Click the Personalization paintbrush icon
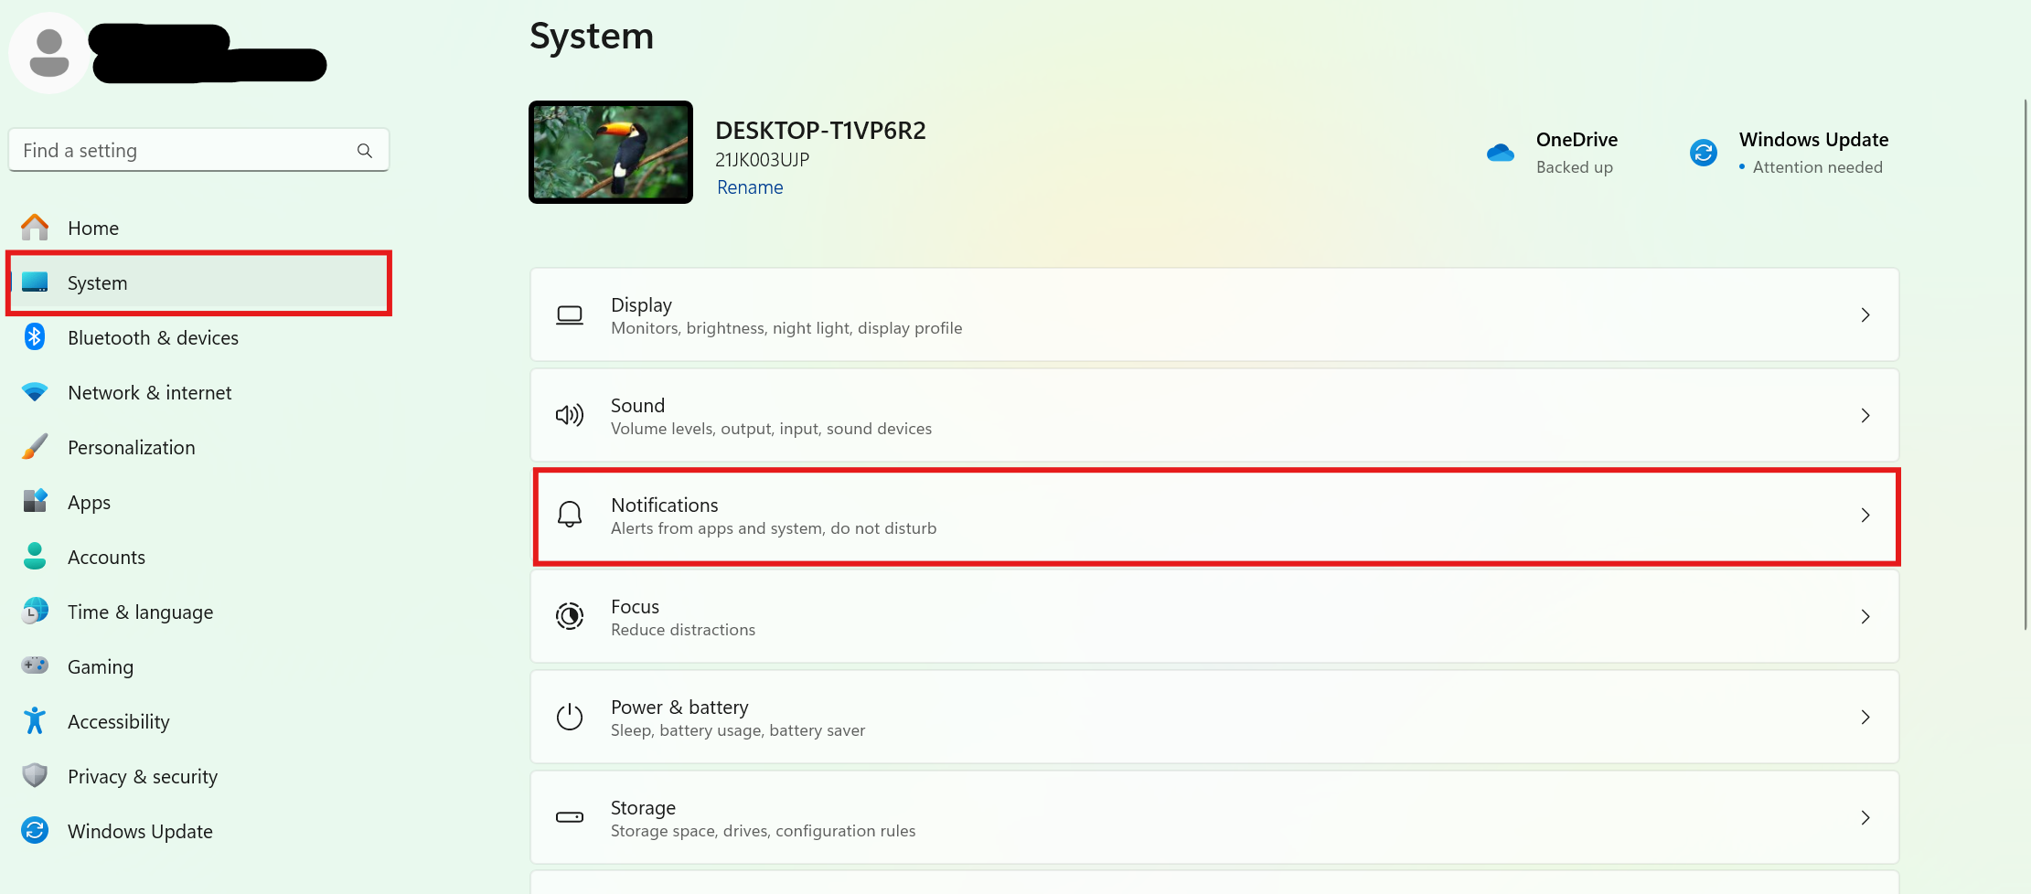The height and width of the screenshot is (894, 2031). click(35, 447)
